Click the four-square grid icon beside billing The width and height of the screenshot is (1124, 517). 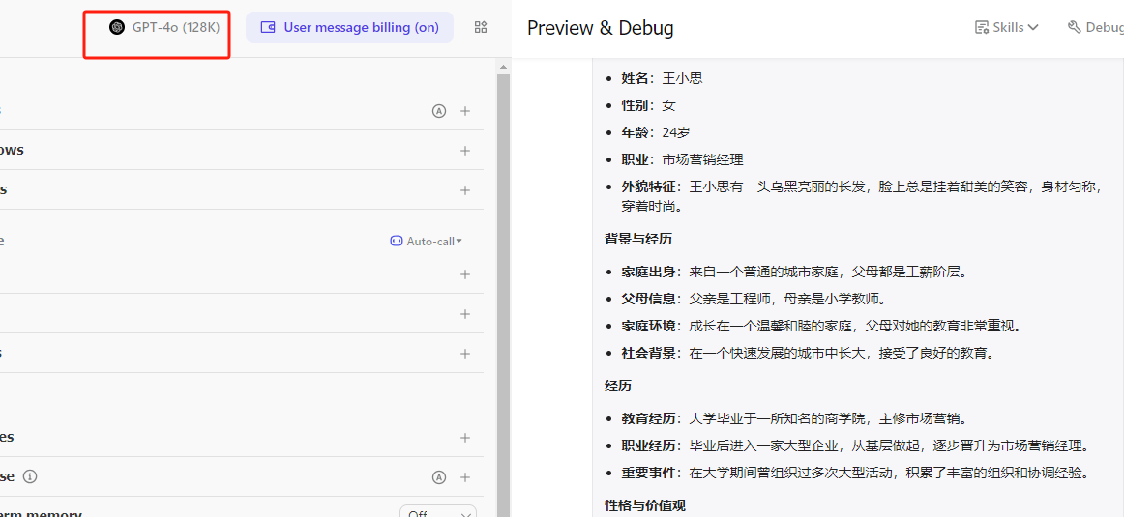click(x=481, y=27)
